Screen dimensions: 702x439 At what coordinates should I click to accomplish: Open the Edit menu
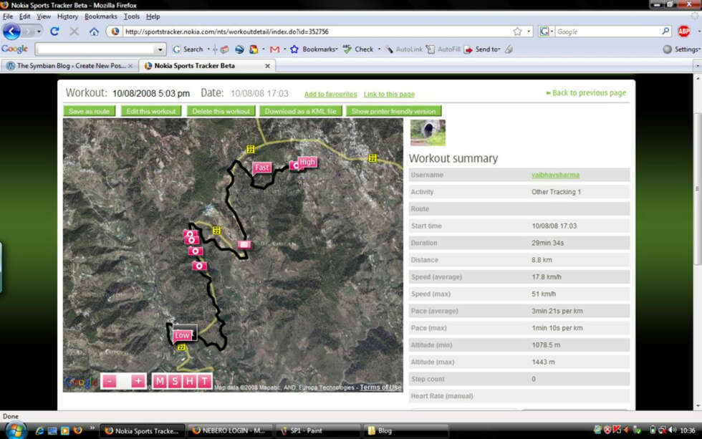pos(24,16)
